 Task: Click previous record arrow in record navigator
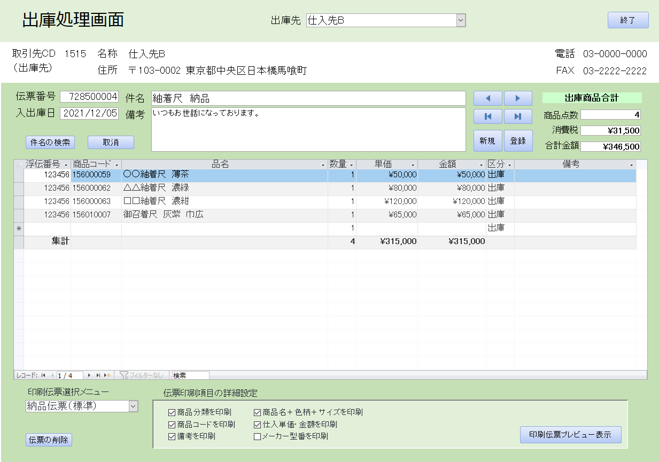(52, 375)
